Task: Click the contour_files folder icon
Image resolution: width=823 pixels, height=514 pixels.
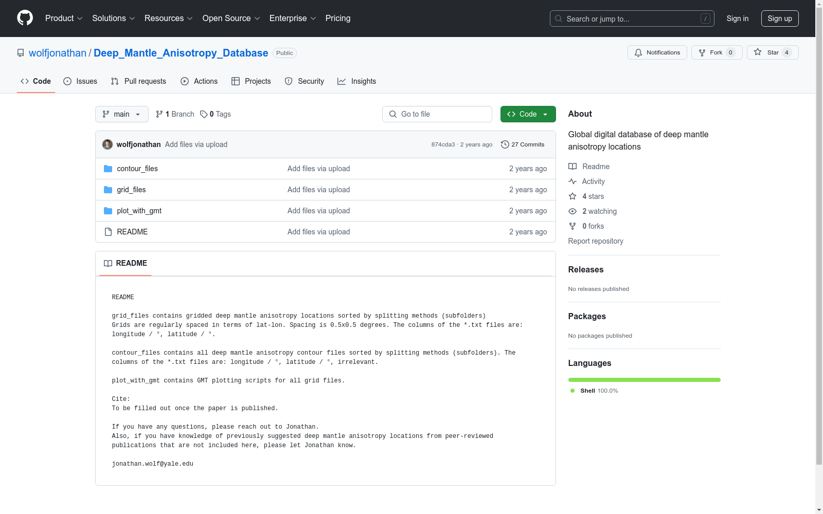Action: [x=108, y=169]
